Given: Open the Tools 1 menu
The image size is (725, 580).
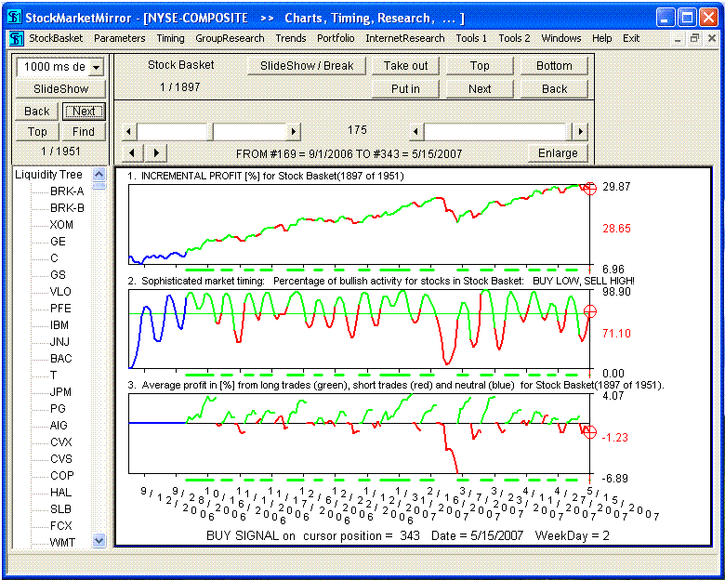Looking at the screenshot, I should coord(471,38).
